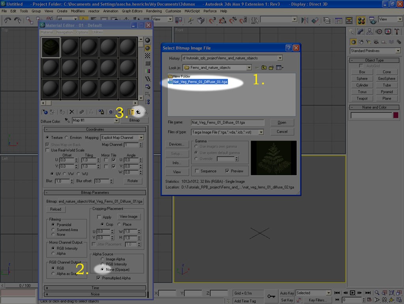Switch to the Modify command panel tab
Image resolution: width=404 pixels, height=304 pixels.
click(361, 32)
